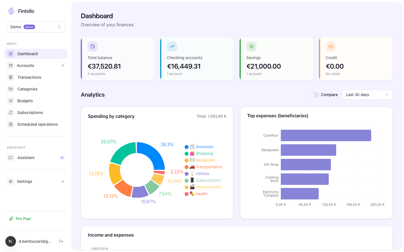Click the credit card icon in Credit card
The image size is (404, 252).
331,46
